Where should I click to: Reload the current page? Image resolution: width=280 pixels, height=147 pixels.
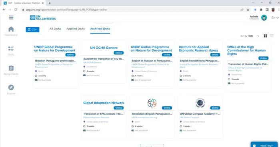(16, 10)
